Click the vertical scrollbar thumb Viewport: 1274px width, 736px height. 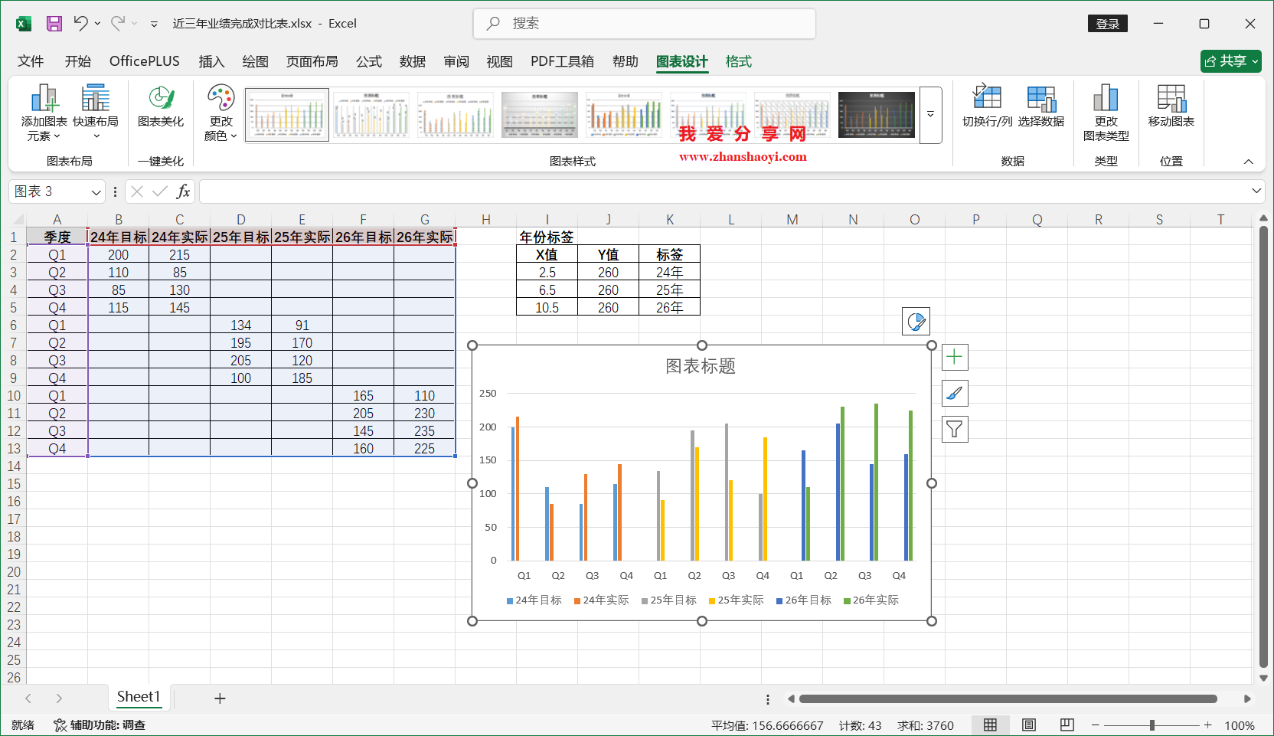point(1263,447)
